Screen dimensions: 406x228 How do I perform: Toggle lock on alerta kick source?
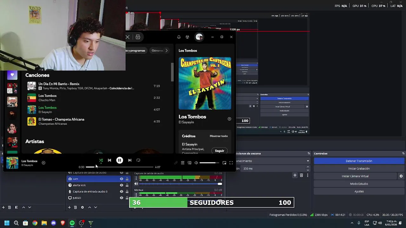click(127, 185)
